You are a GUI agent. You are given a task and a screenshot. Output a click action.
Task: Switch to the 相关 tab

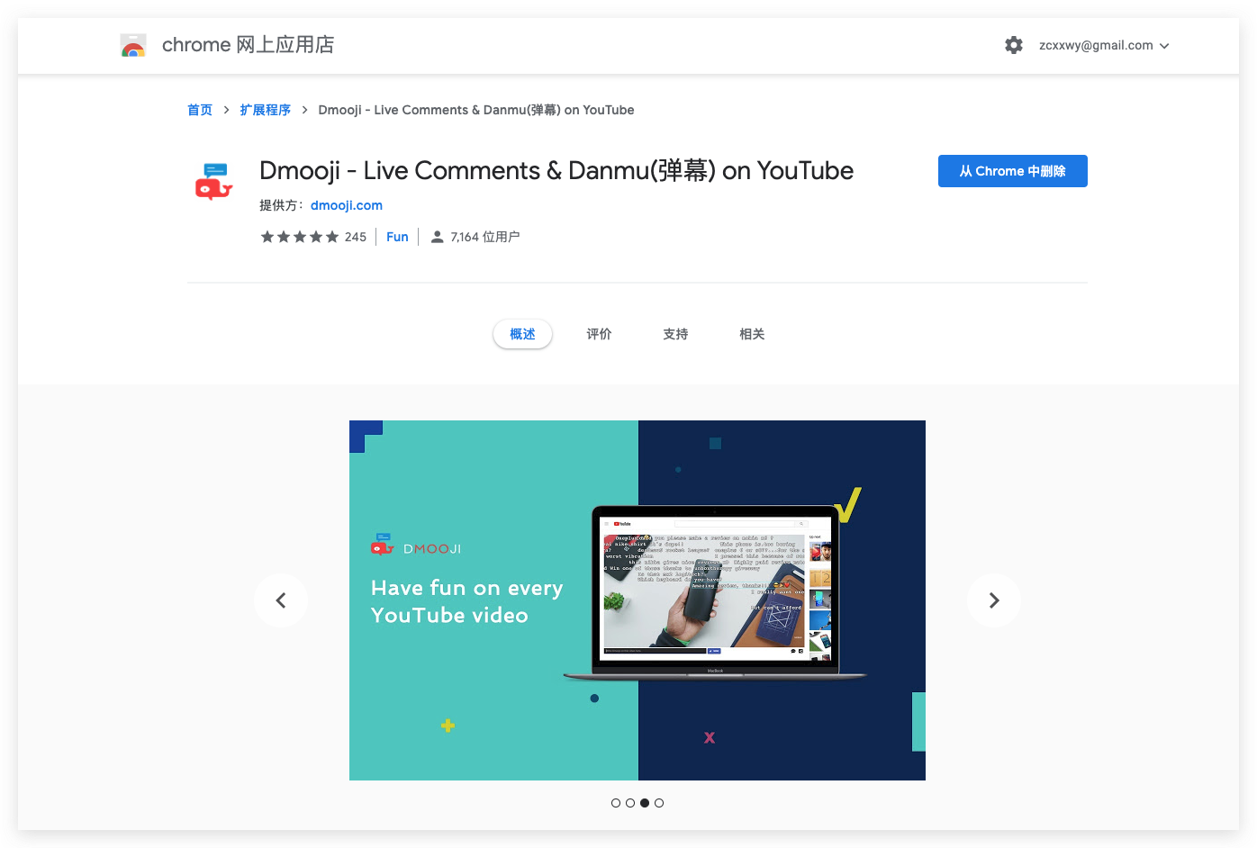pyautogui.click(x=752, y=334)
